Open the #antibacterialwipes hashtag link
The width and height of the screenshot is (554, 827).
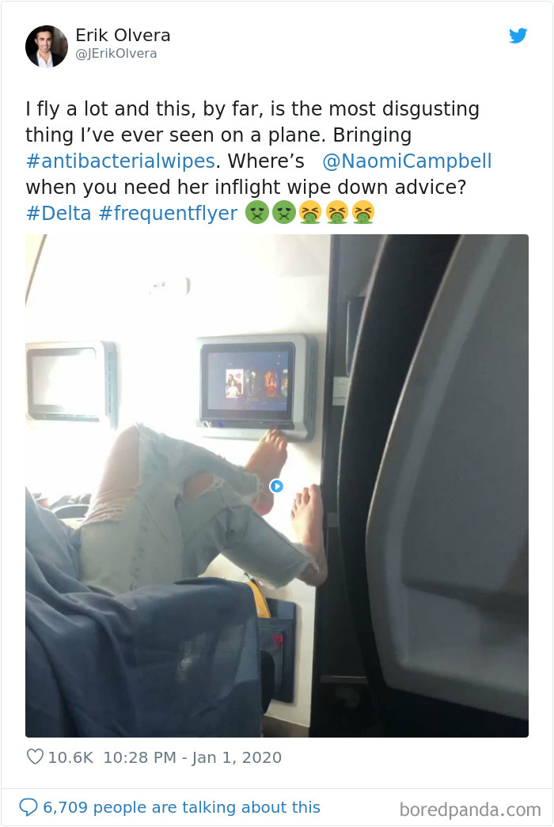pos(120,161)
